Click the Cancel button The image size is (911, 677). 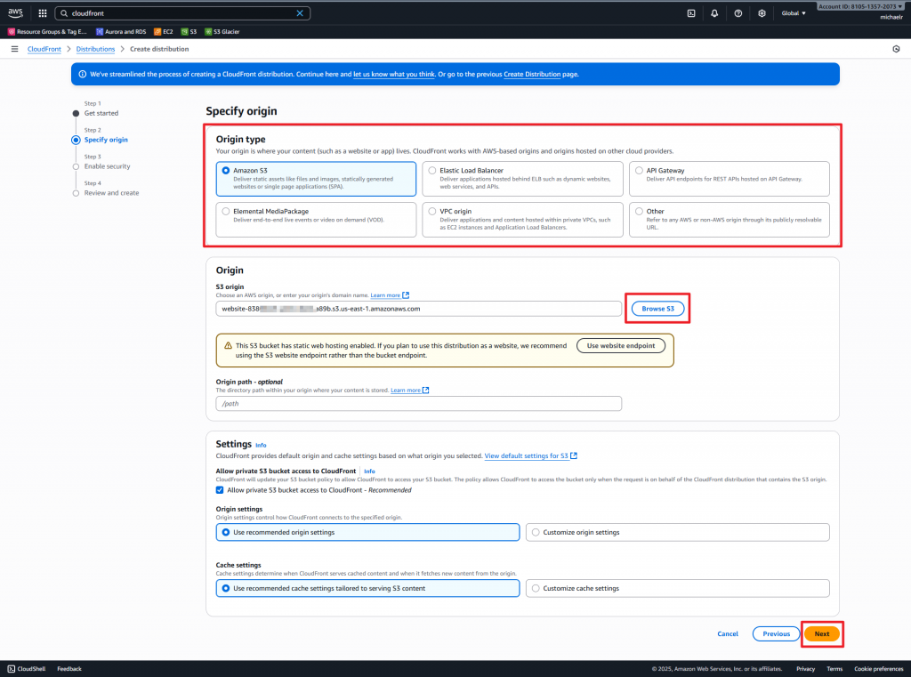click(x=728, y=633)
